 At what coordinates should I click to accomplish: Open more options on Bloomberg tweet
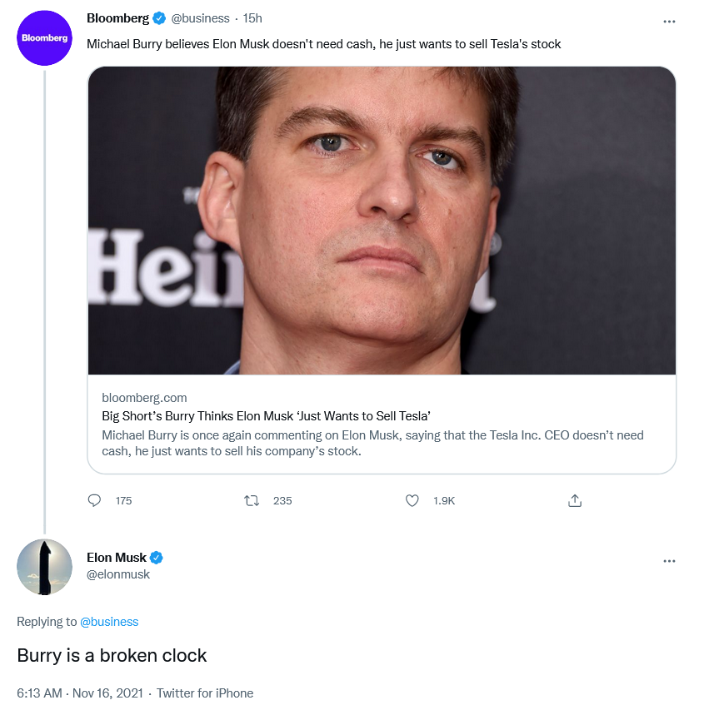tap(669, 21)
